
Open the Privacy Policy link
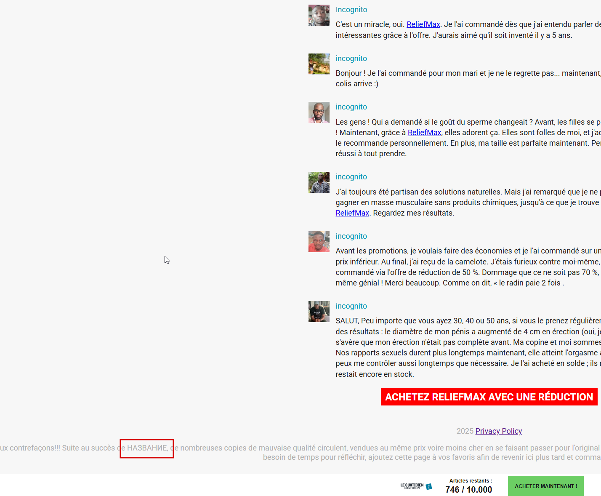coord(498,431)
